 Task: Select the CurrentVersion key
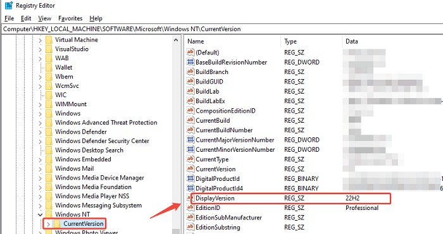pyautogui.click(x=84, y=224)
